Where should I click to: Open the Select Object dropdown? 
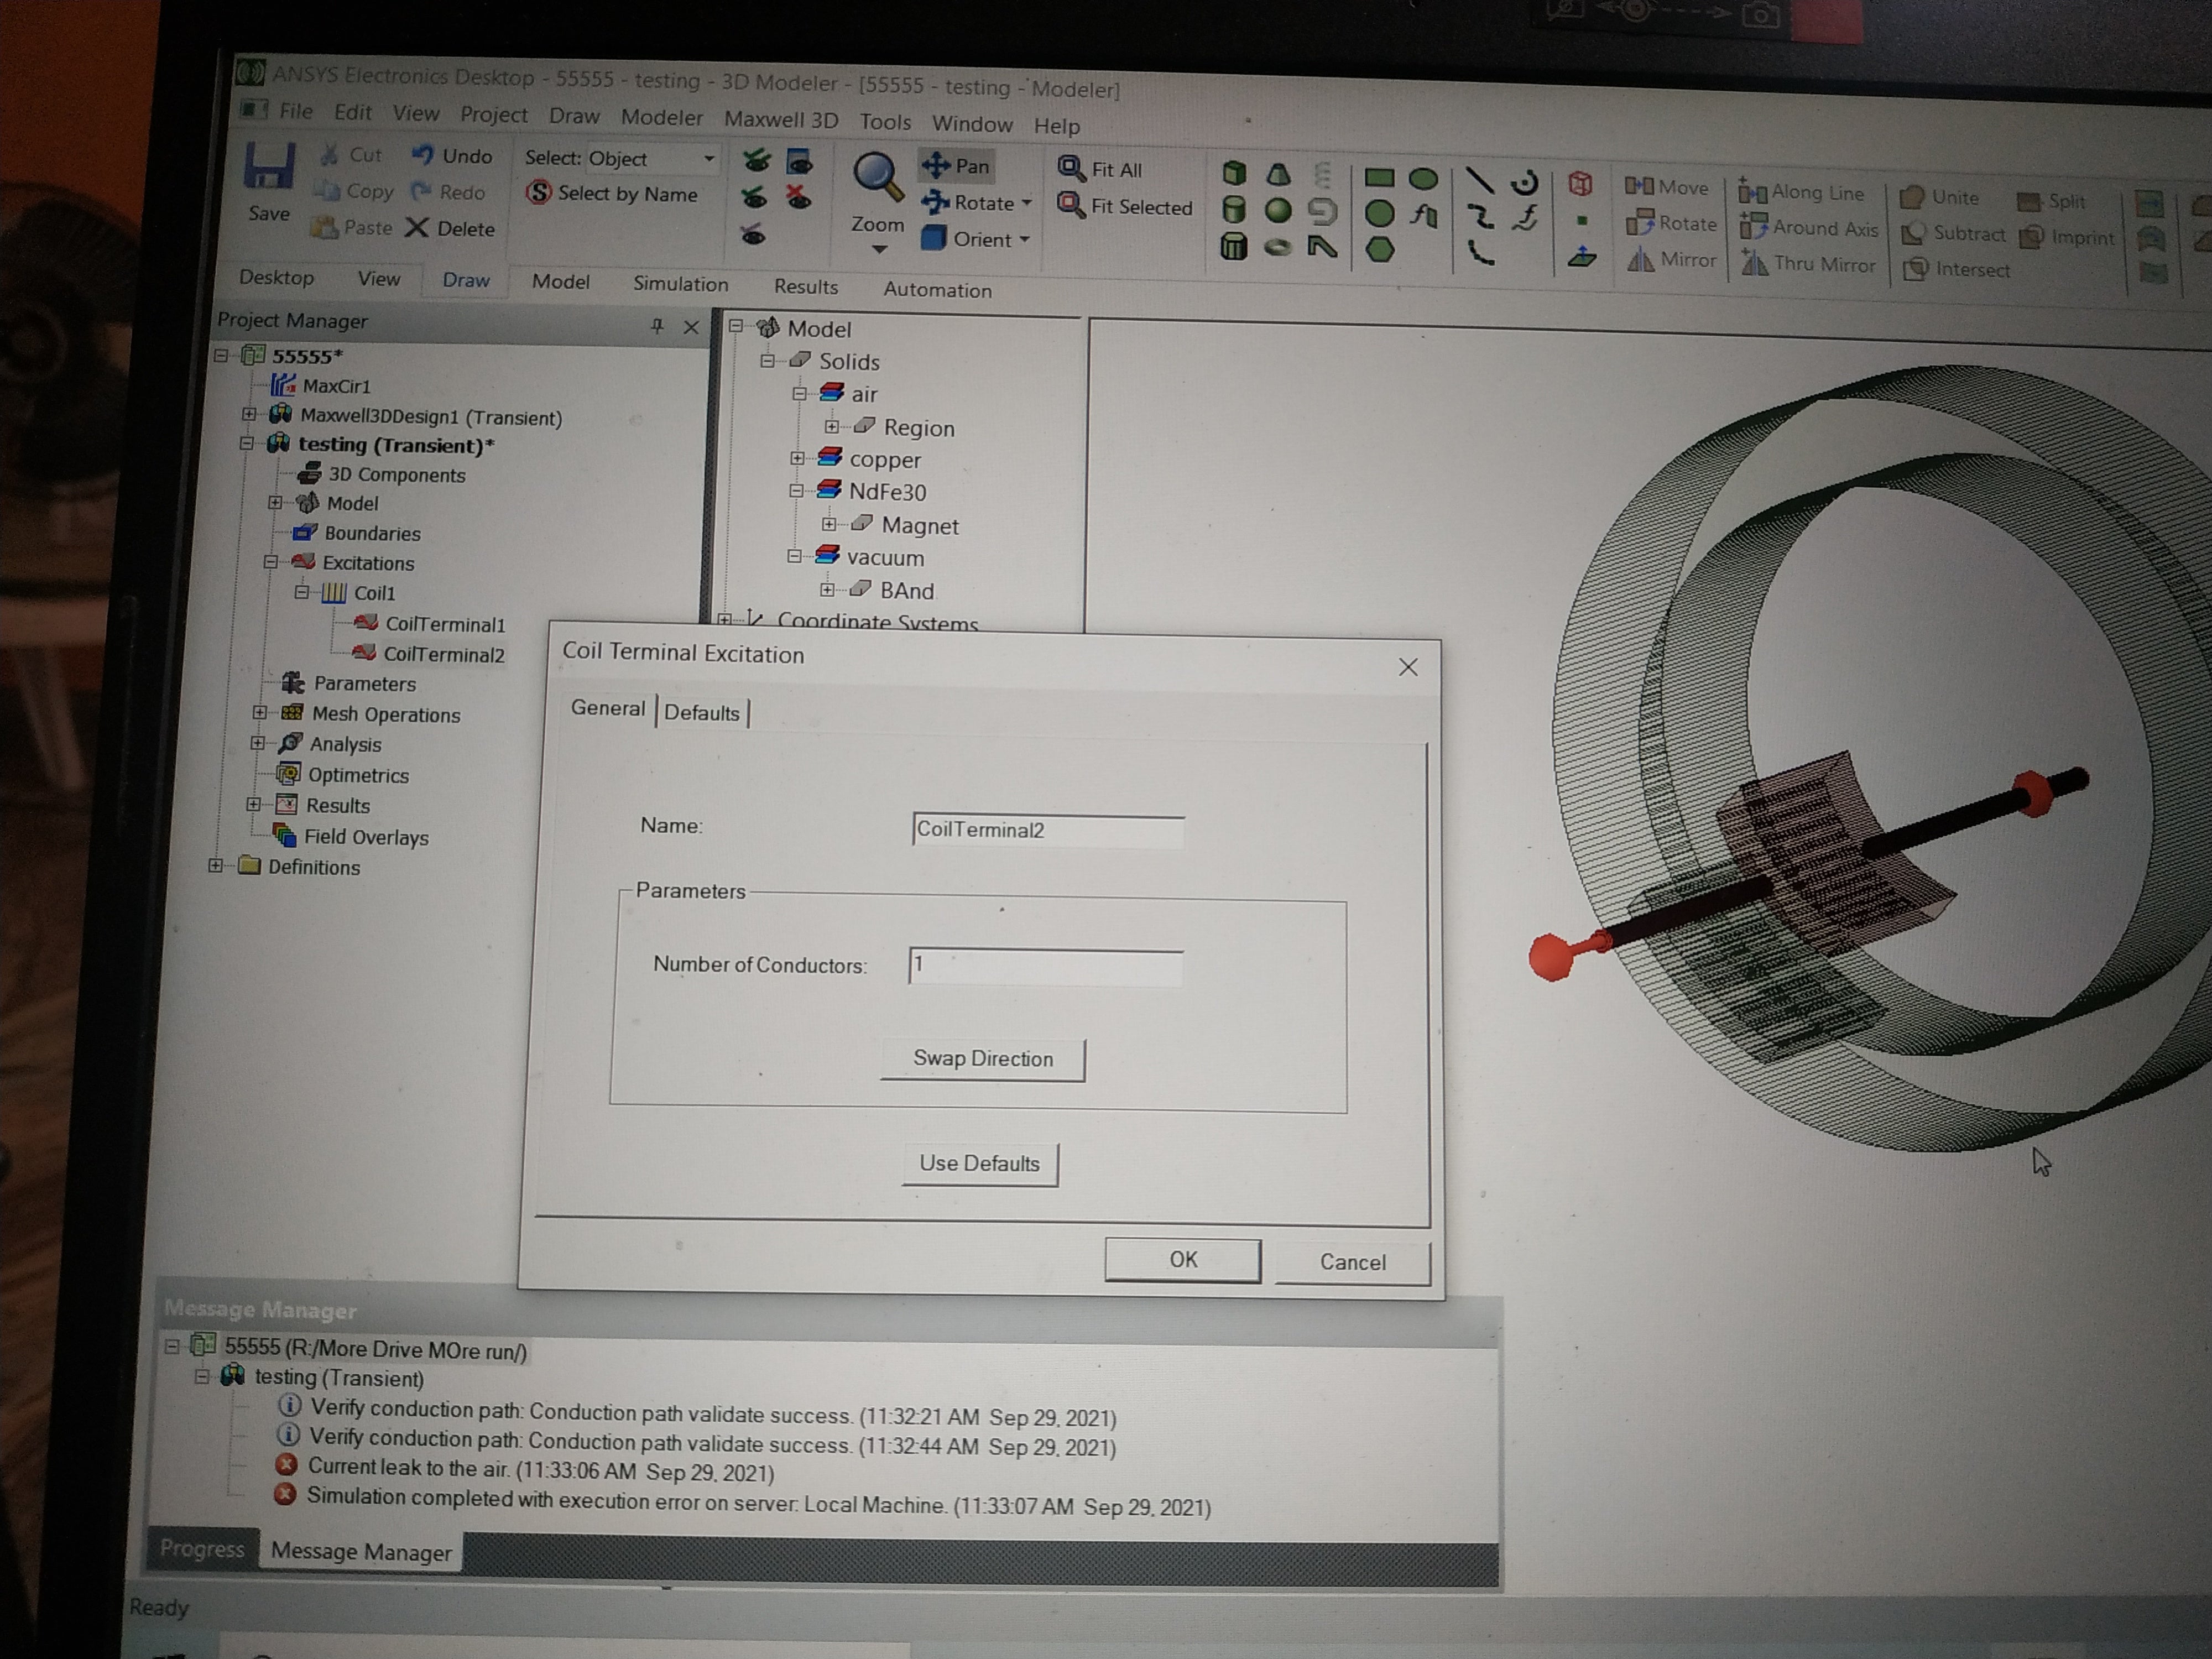[x=708, y=159]
